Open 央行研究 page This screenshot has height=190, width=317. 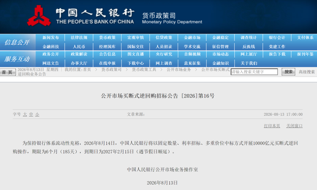[x=164, y=54]
